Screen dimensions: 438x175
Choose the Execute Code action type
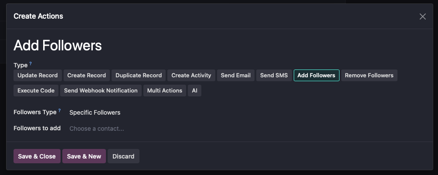(x=36, y=91)
